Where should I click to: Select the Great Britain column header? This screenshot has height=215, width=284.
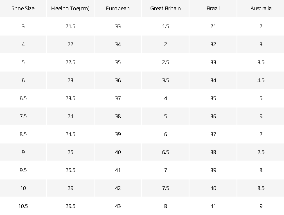pos(165,8)
